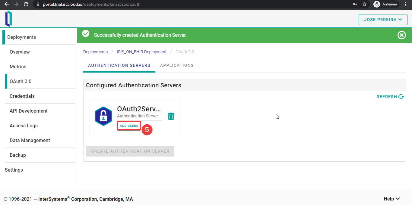This screenshot has width=412, height=205.
Task: Select OAuth 2.0 in the sidebar
Action: [40, 81]
